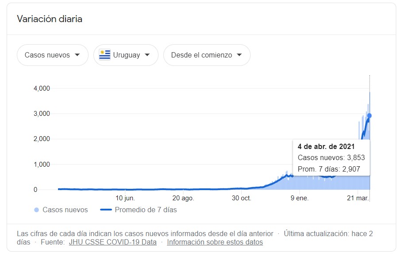Screen dimensions: 402x256
Task: Open the JHU CSSE COVID-19 Data link
Action: (x=112, y=242)
